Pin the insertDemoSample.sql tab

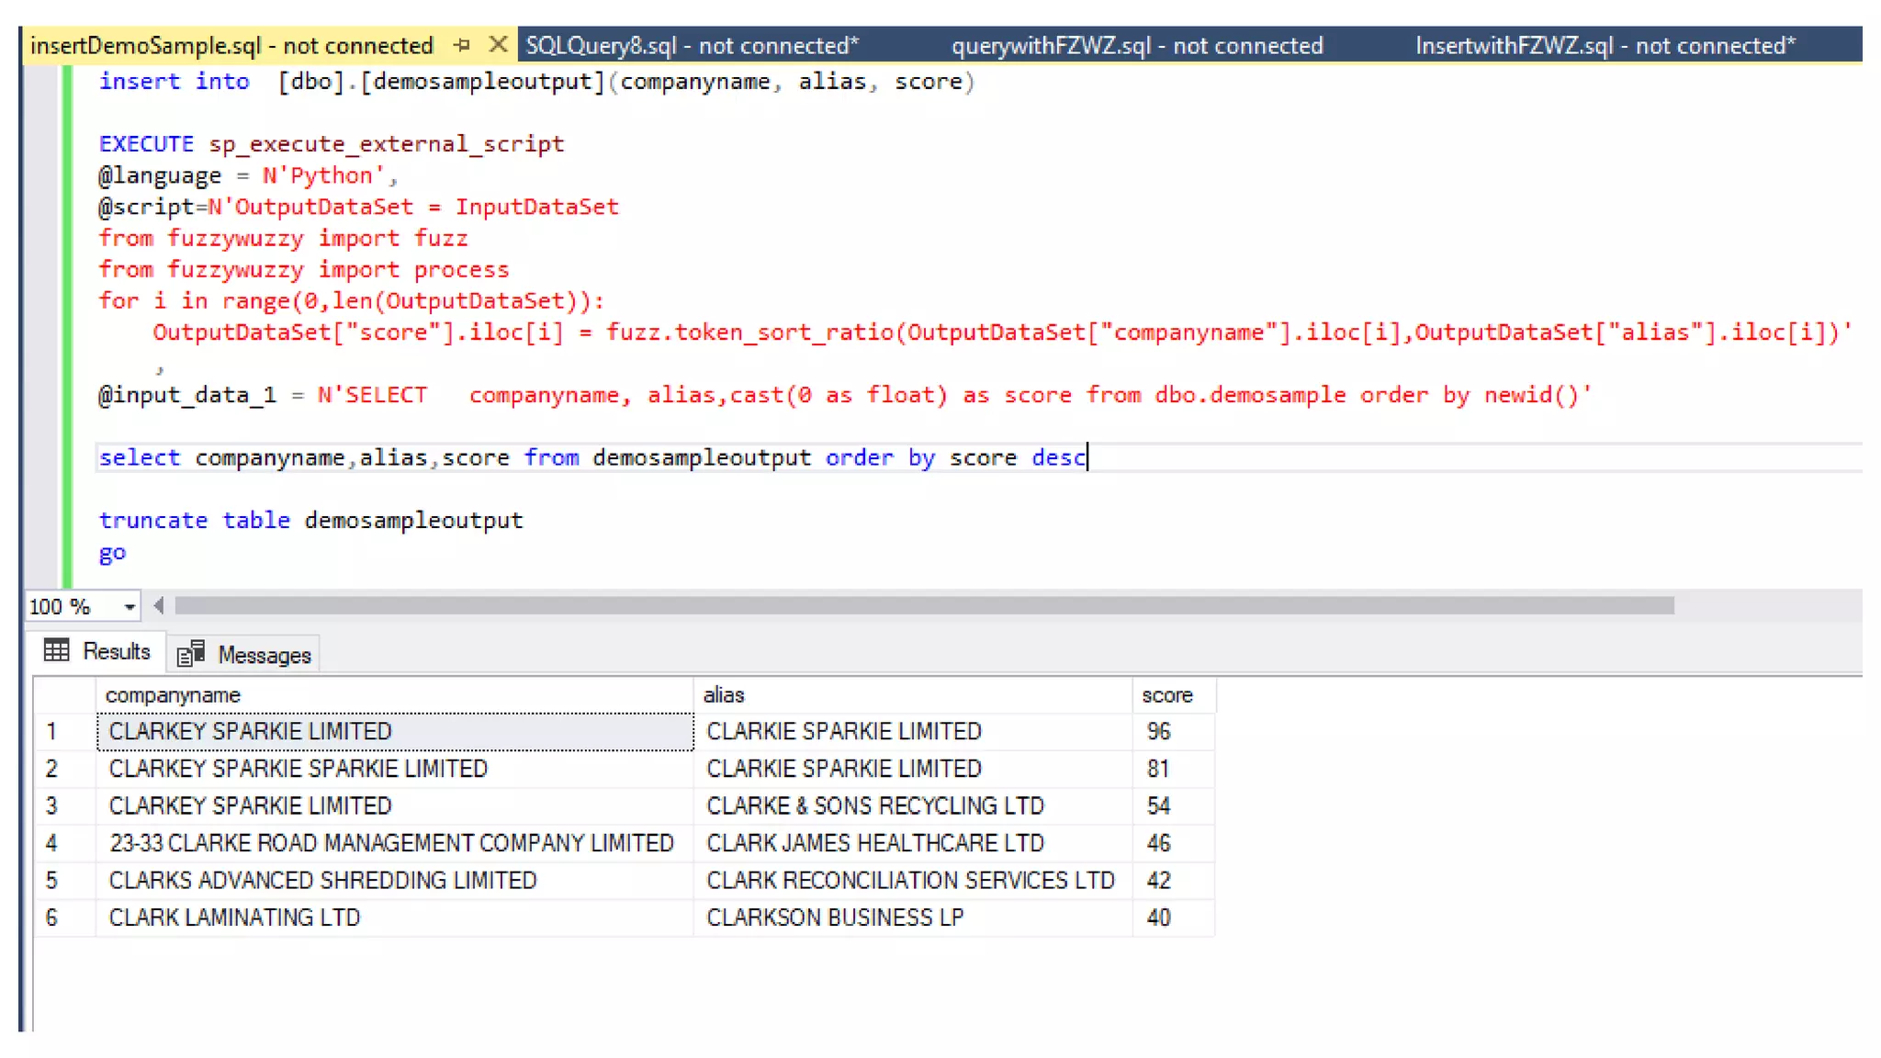click(x=462, y=45)
